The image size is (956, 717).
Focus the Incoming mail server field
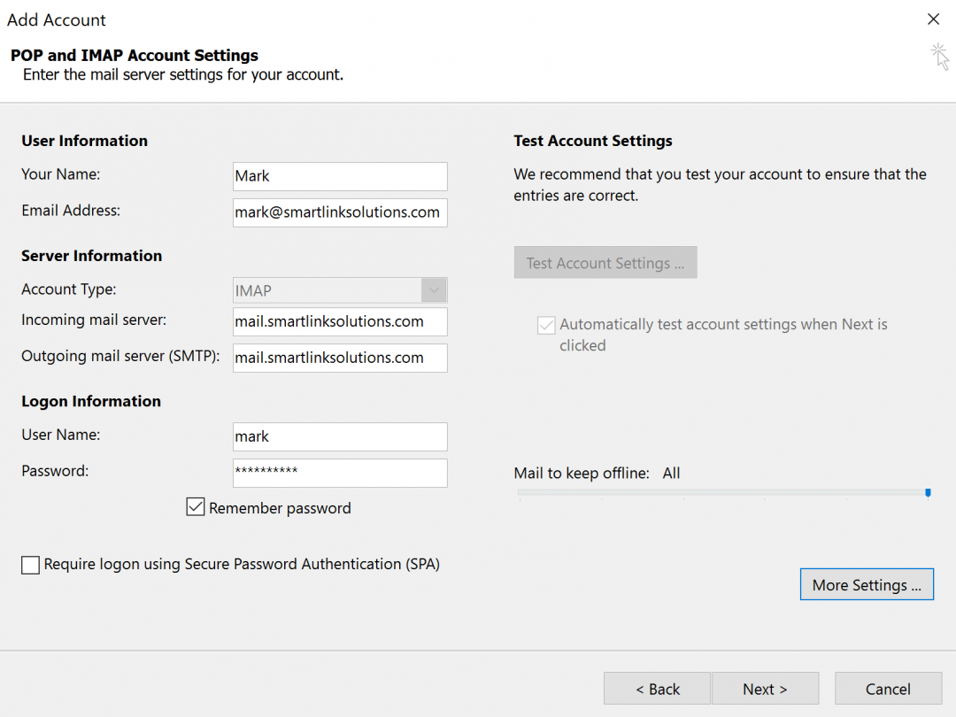pos(339,322)
